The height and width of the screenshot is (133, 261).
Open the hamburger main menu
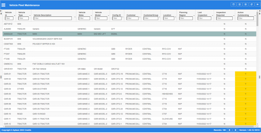pos(3,5)
